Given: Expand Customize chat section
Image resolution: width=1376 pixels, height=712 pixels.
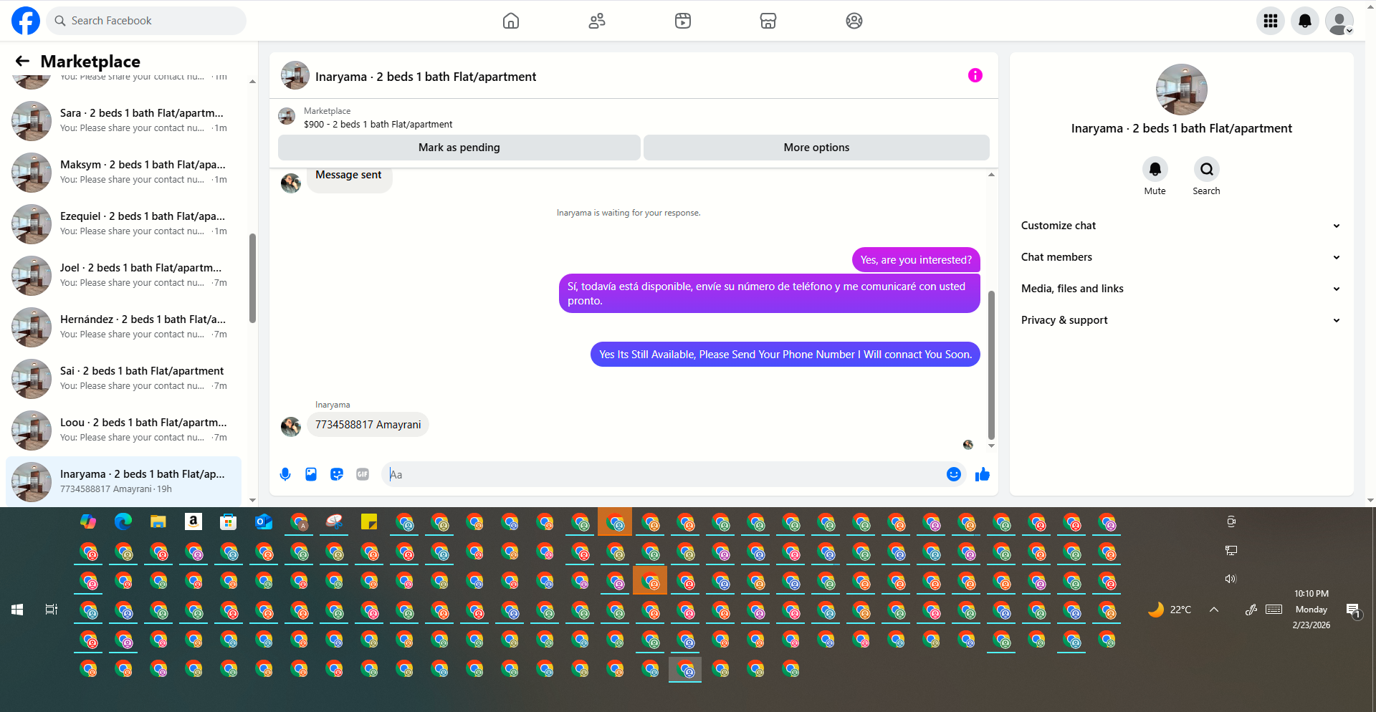Looking at the screenshot, I should click(x=1181, y=226).
